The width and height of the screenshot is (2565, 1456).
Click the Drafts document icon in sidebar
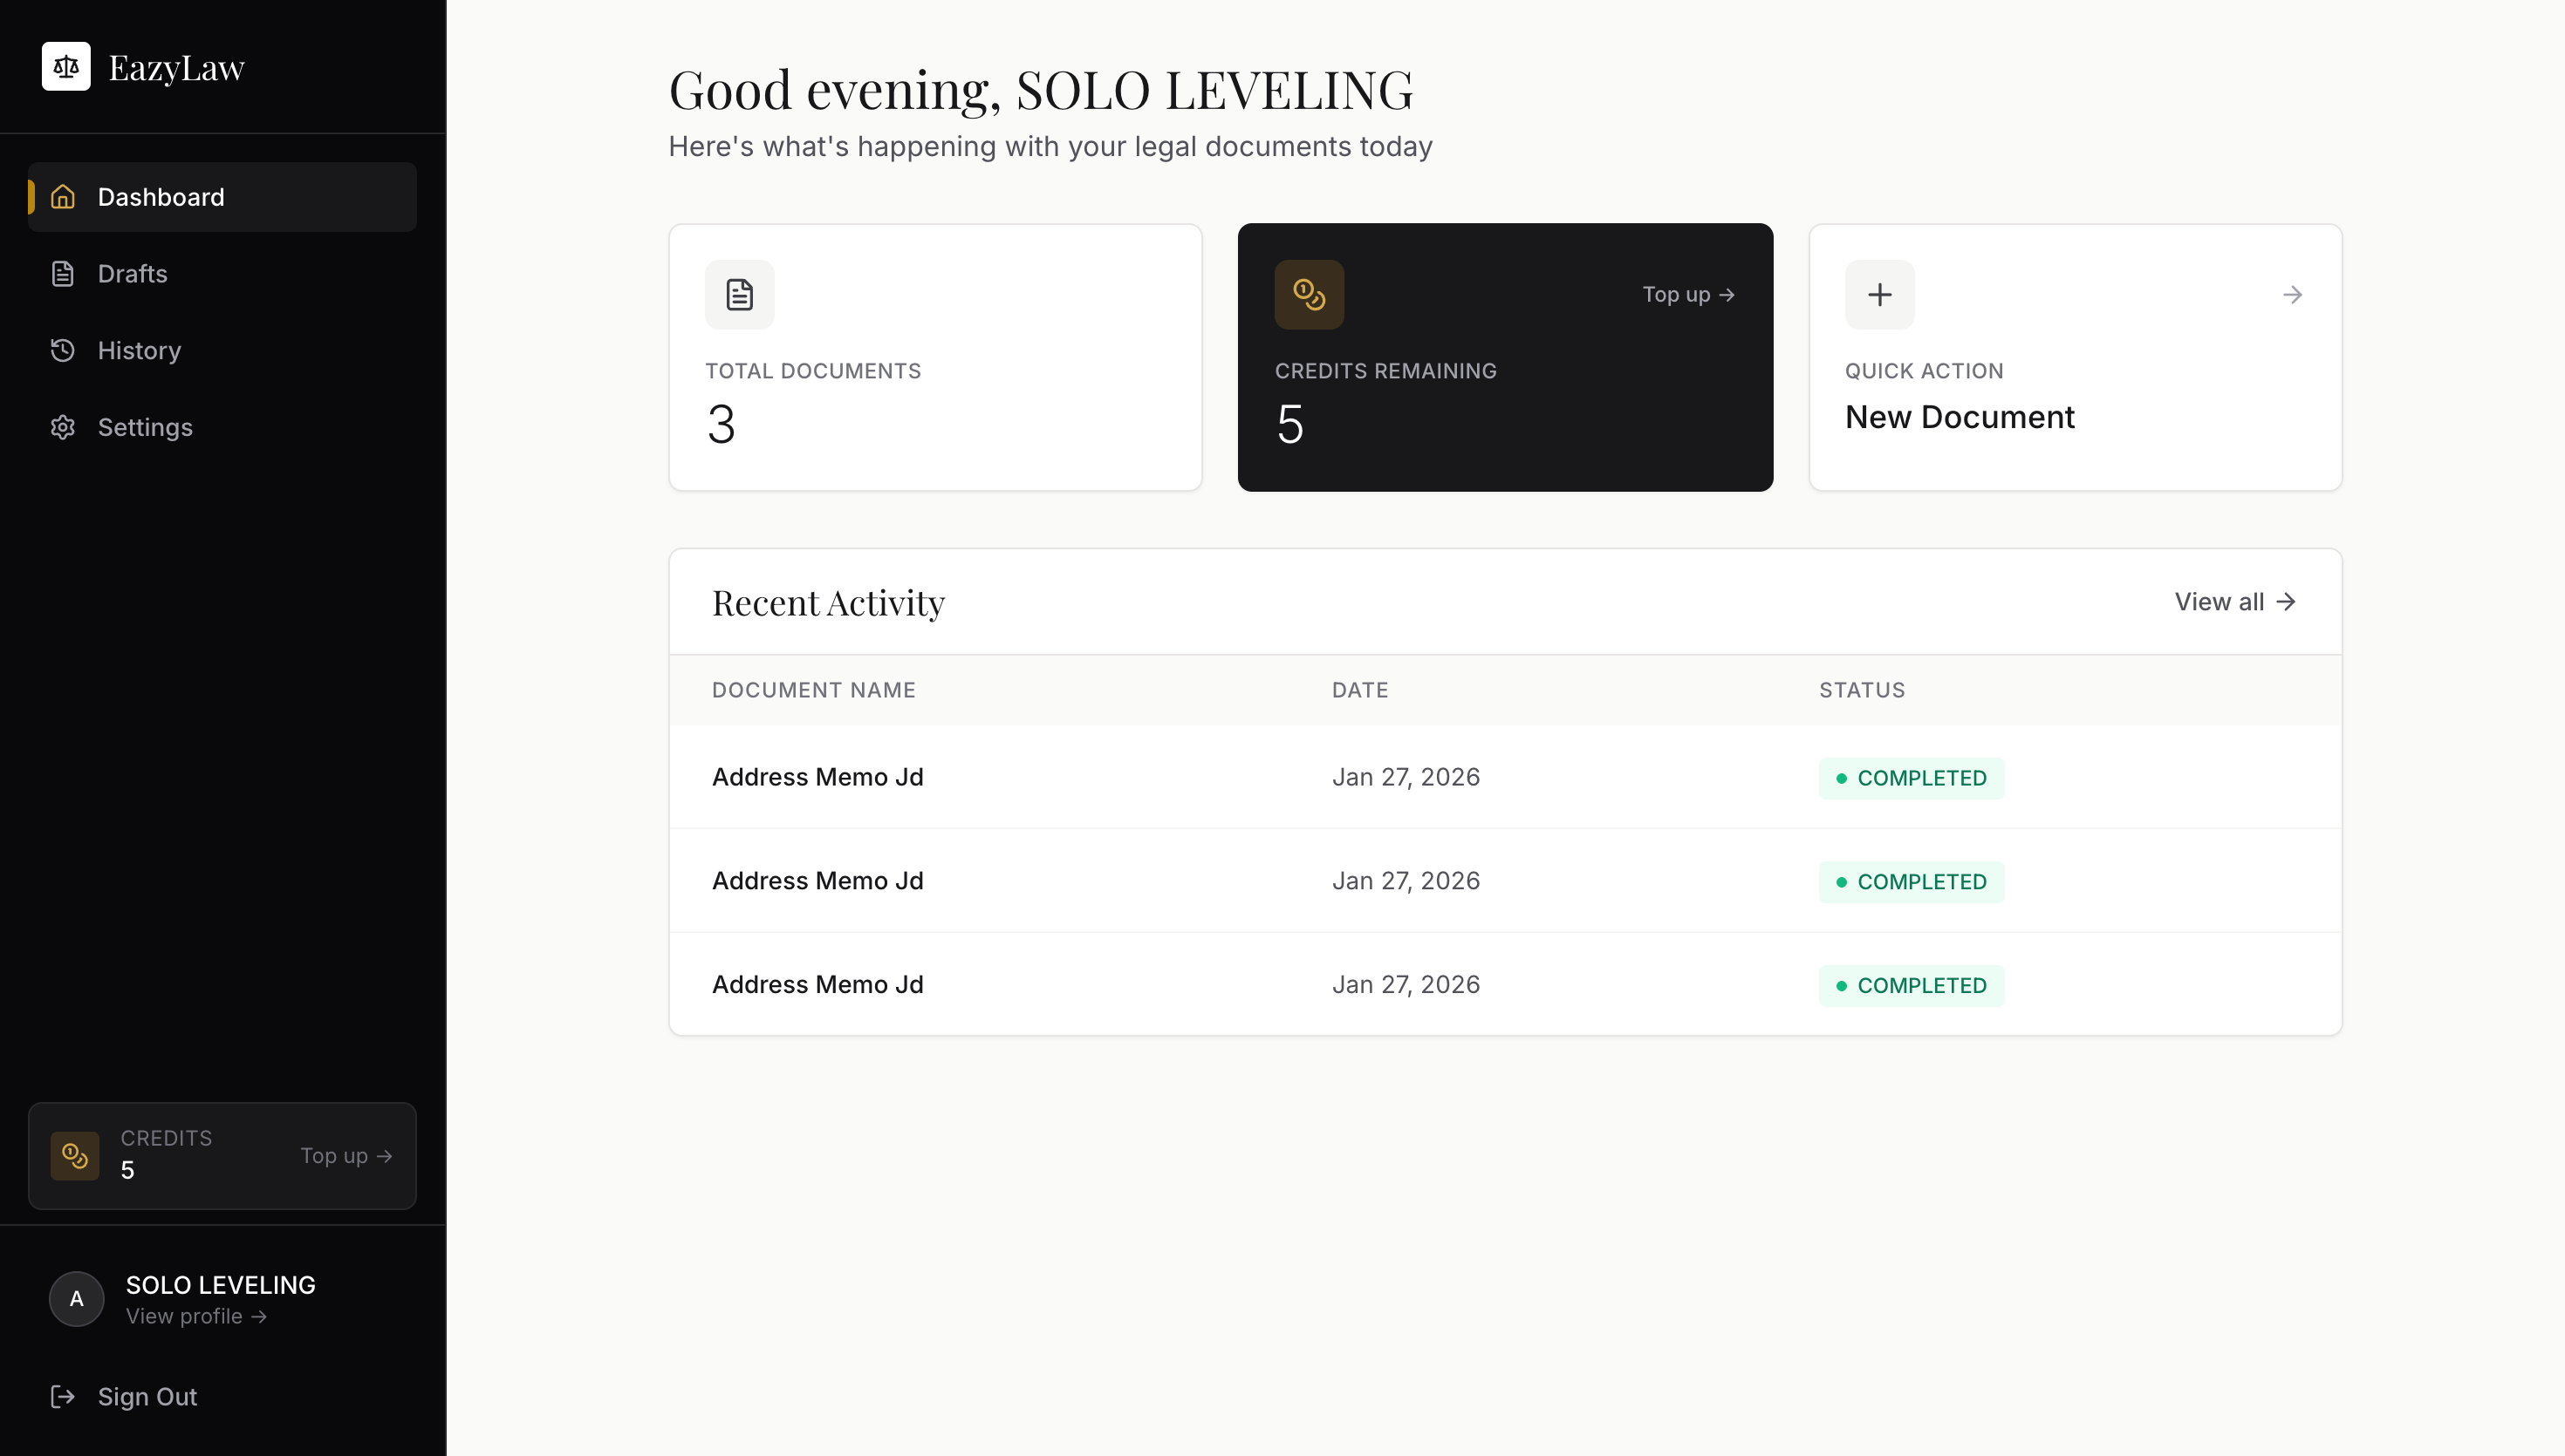(63, 274)
